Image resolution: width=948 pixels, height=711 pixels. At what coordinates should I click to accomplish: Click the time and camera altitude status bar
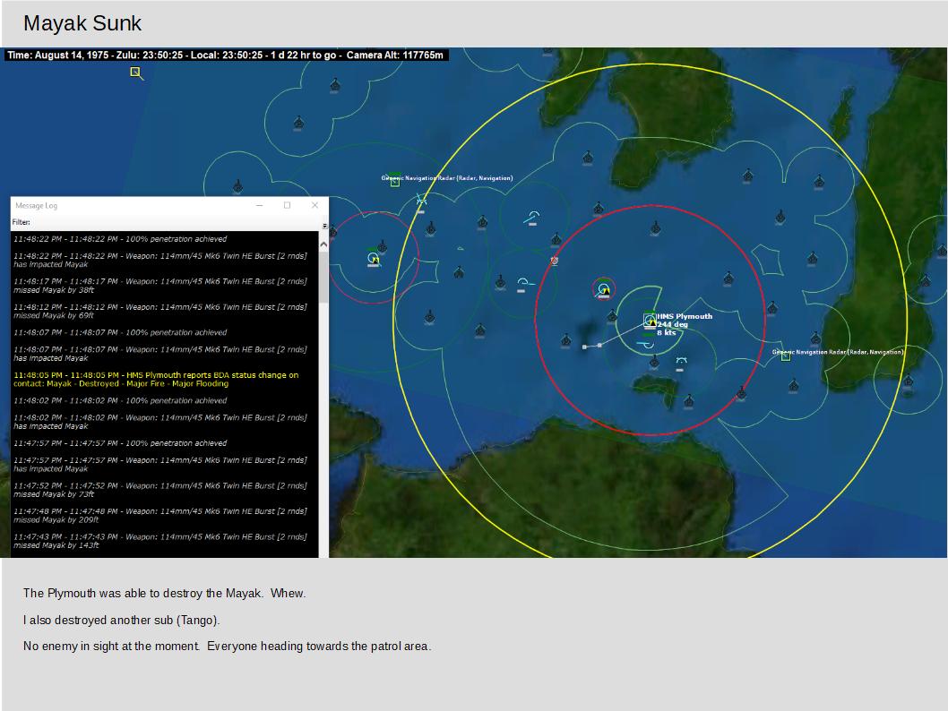coord(226,55)
